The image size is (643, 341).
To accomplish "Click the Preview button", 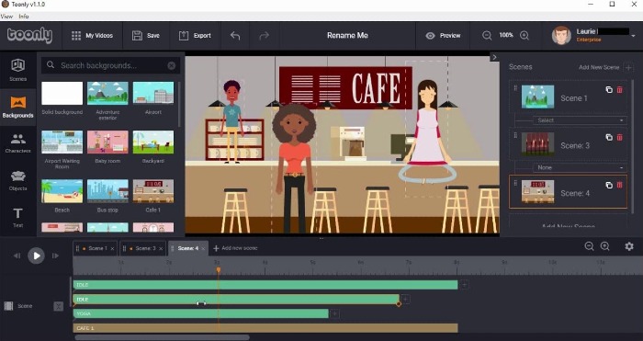I will (x=443, y=36).
